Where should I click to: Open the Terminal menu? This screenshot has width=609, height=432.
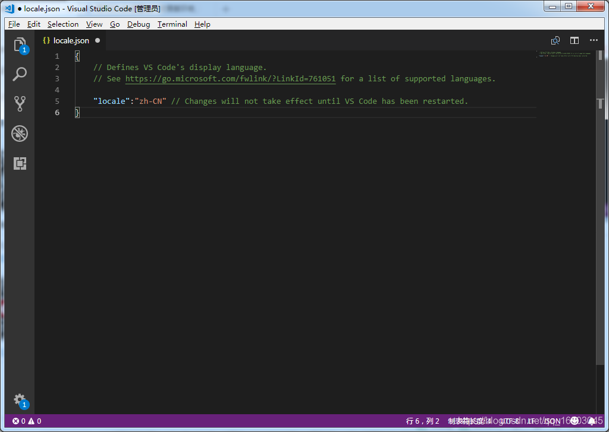(172, 24)
